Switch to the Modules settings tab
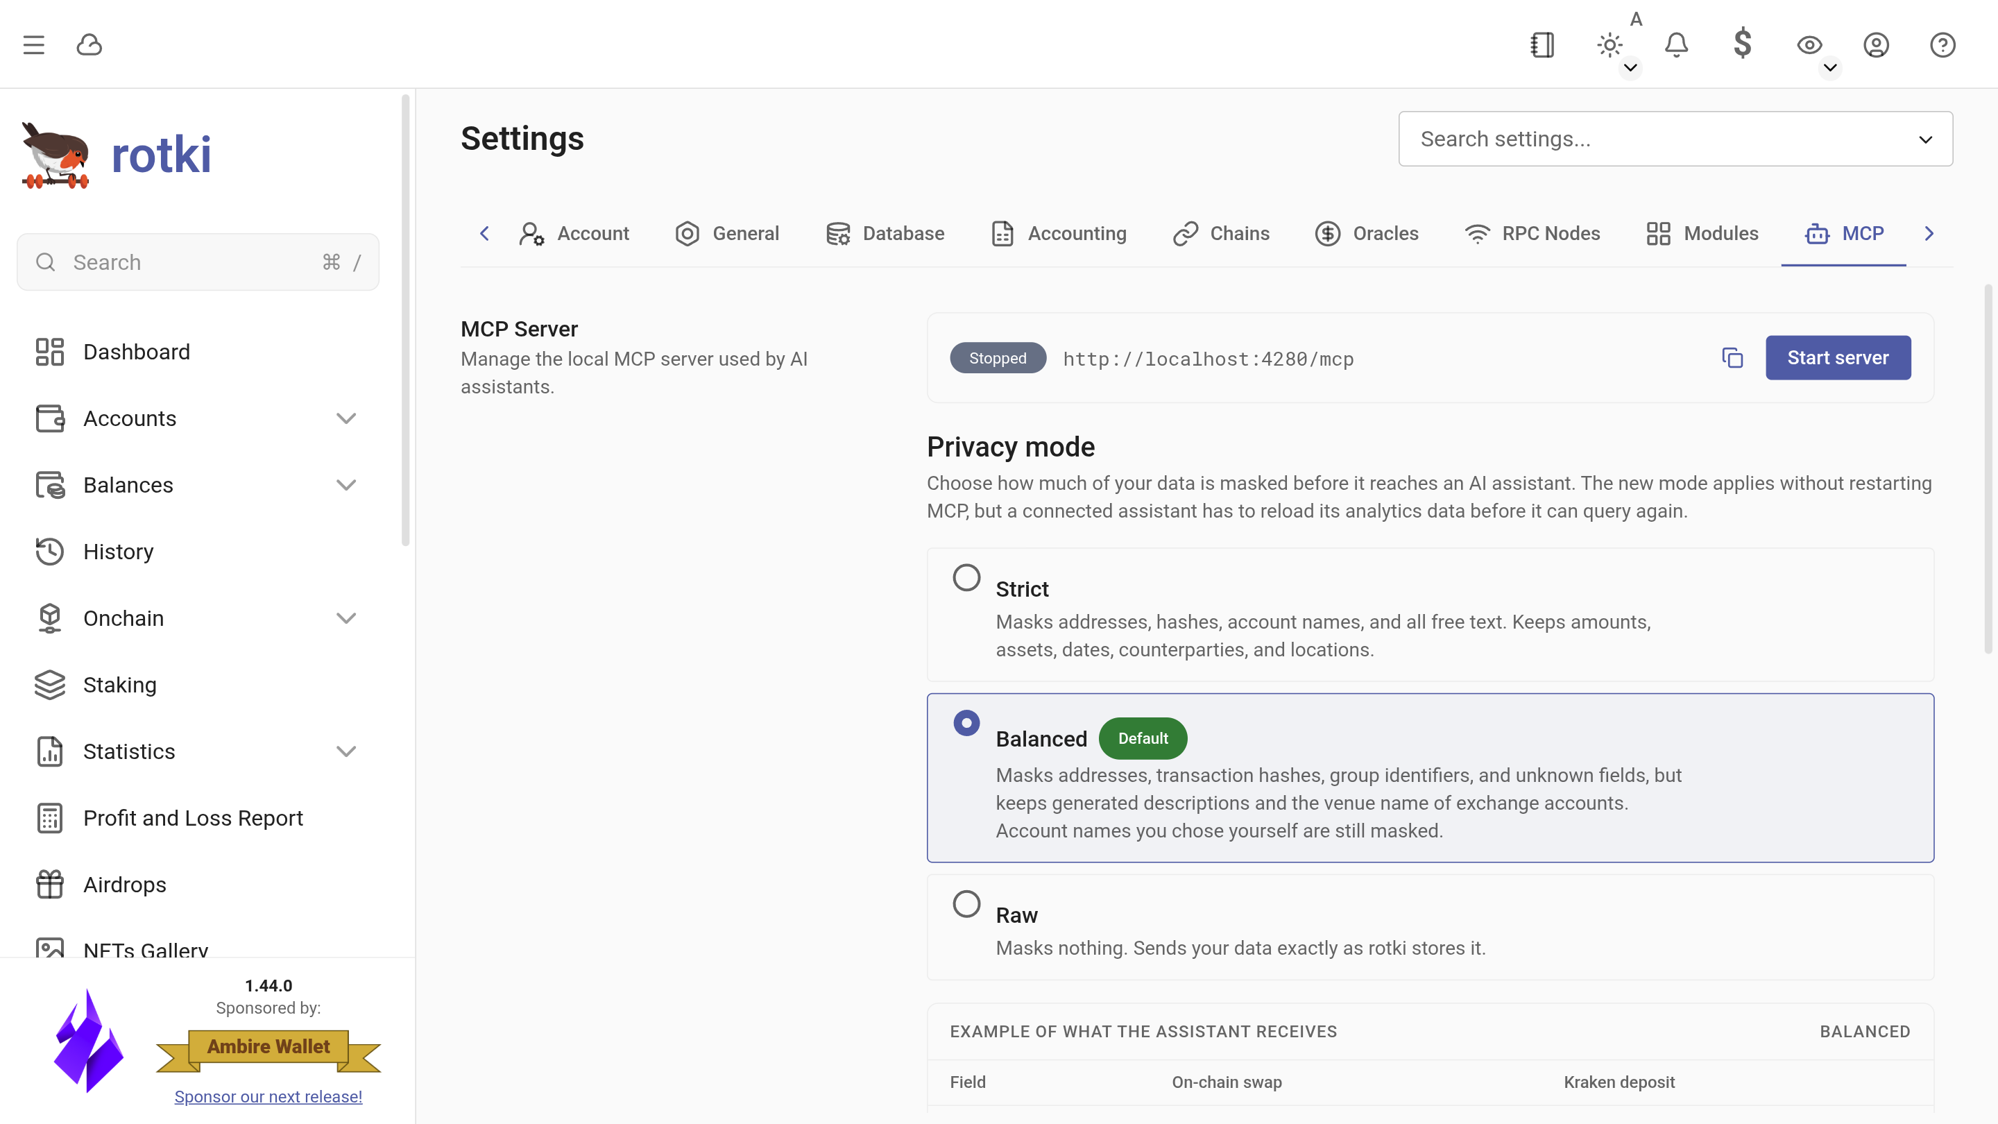The height and width of the screenshot is (1124, 1998). 1702,234
